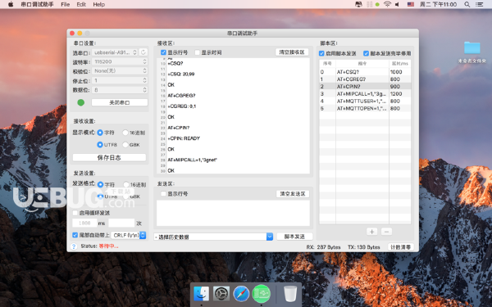This screenshot has width=492, height=307.
Task: Open the Help menu
Action: pyautogui.click(x=99, y=4)
